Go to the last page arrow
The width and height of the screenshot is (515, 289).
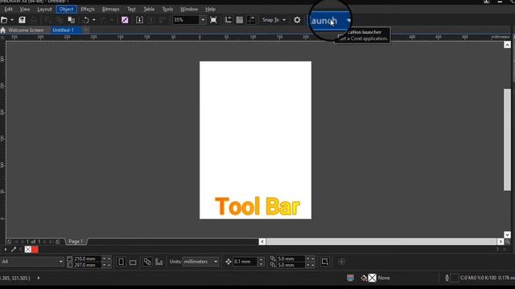click(51, 242)
